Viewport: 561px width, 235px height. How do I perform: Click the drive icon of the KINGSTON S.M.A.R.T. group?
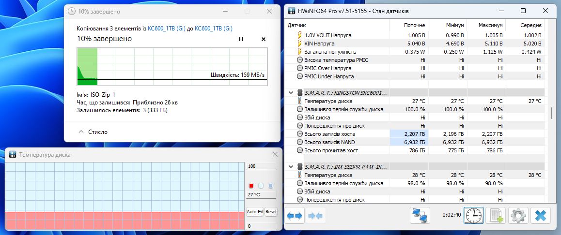300,93
